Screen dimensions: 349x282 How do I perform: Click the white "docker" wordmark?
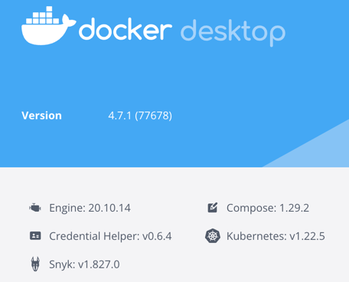click(x=126, y=29)
